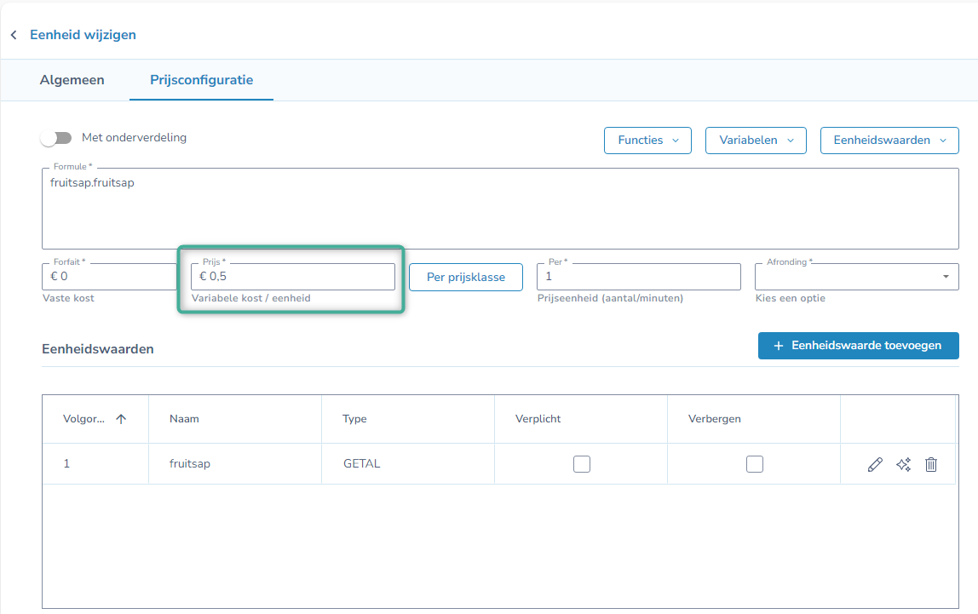Click the Type column header
The width and height of the screenshot is (978, 614).
[408, 419]
